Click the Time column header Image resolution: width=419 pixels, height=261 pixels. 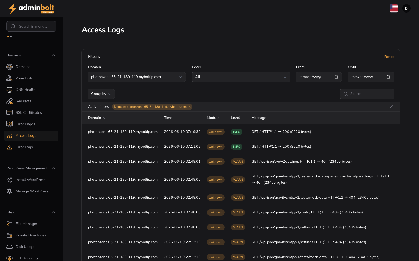click(168, 118)
